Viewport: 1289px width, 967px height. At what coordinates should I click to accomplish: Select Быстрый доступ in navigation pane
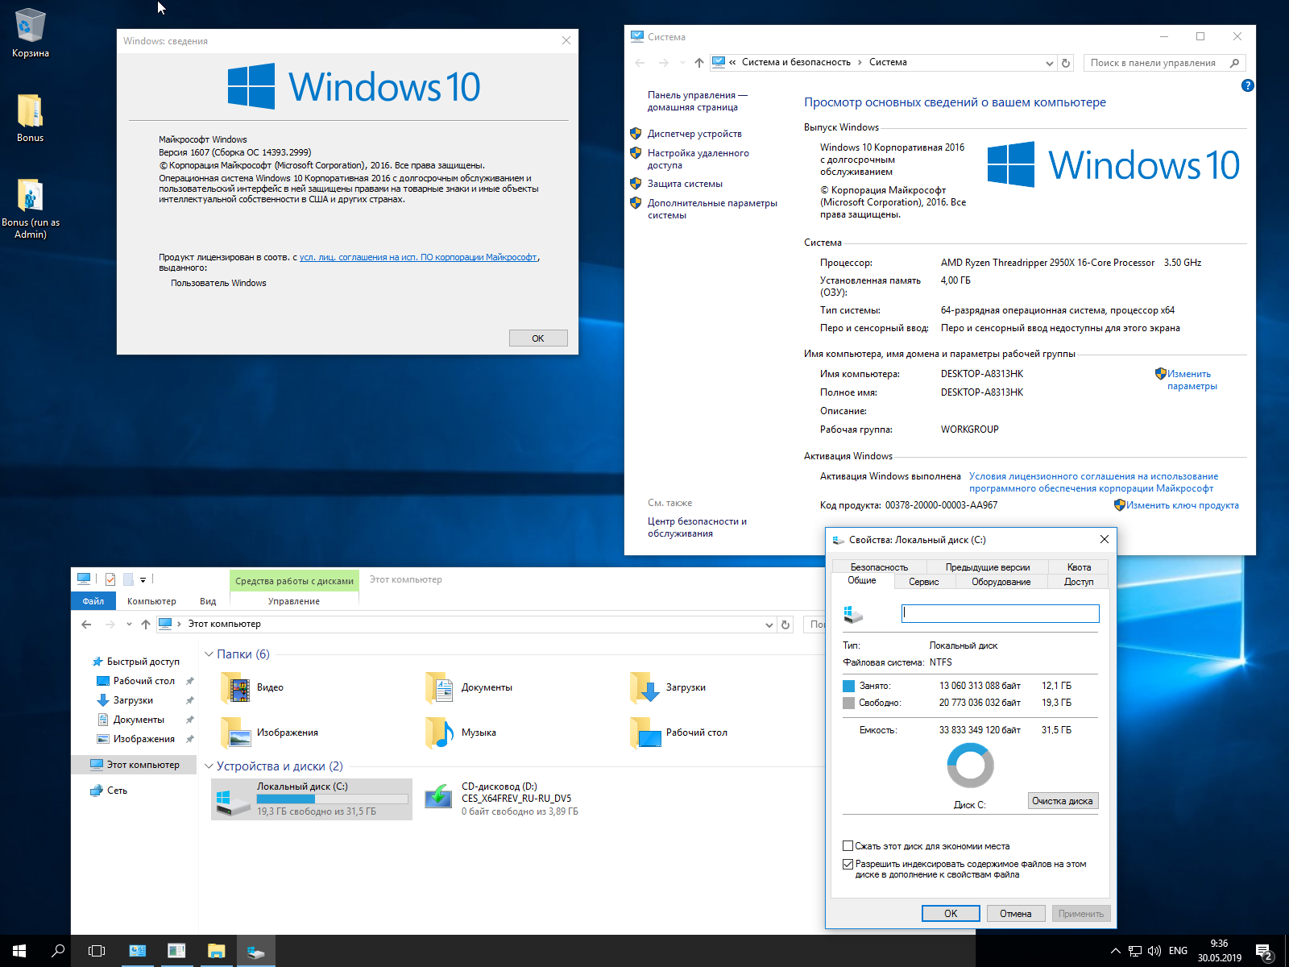coord(143,662)
